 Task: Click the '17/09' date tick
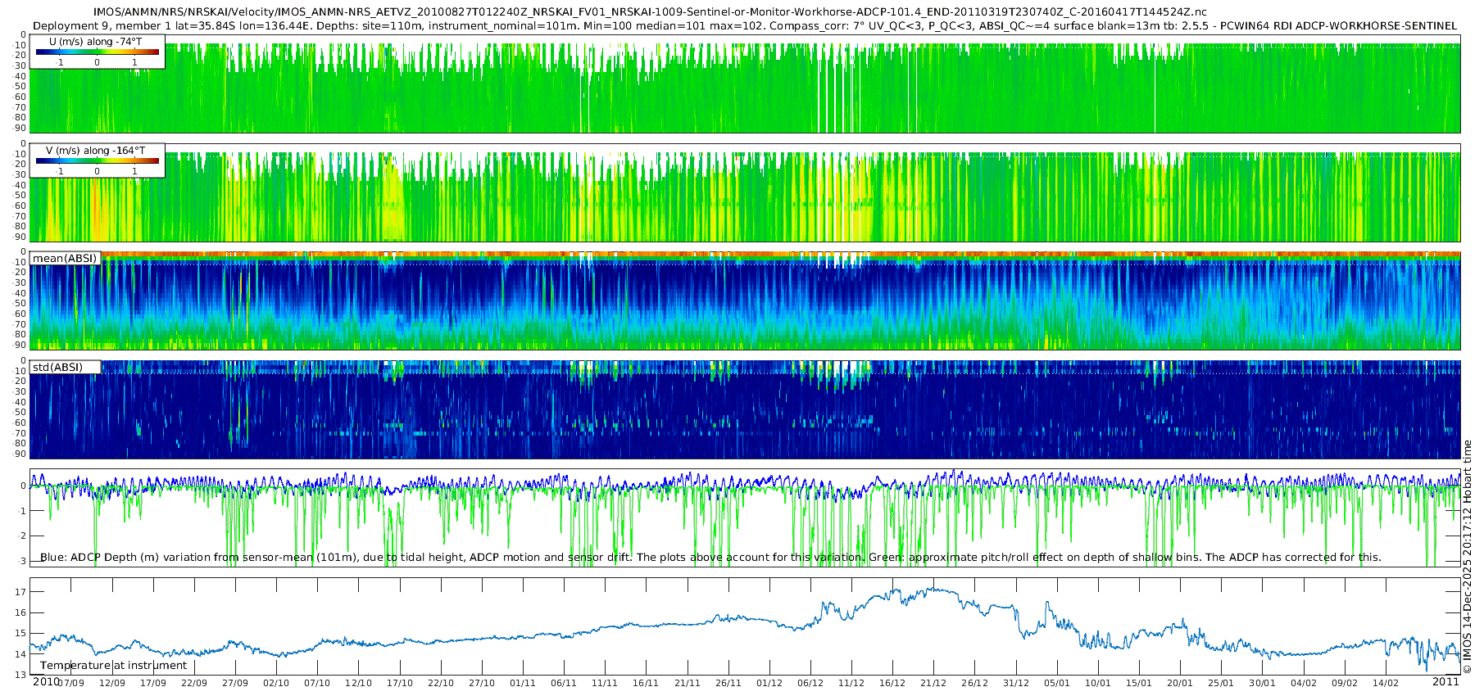(x=152, y=683)
